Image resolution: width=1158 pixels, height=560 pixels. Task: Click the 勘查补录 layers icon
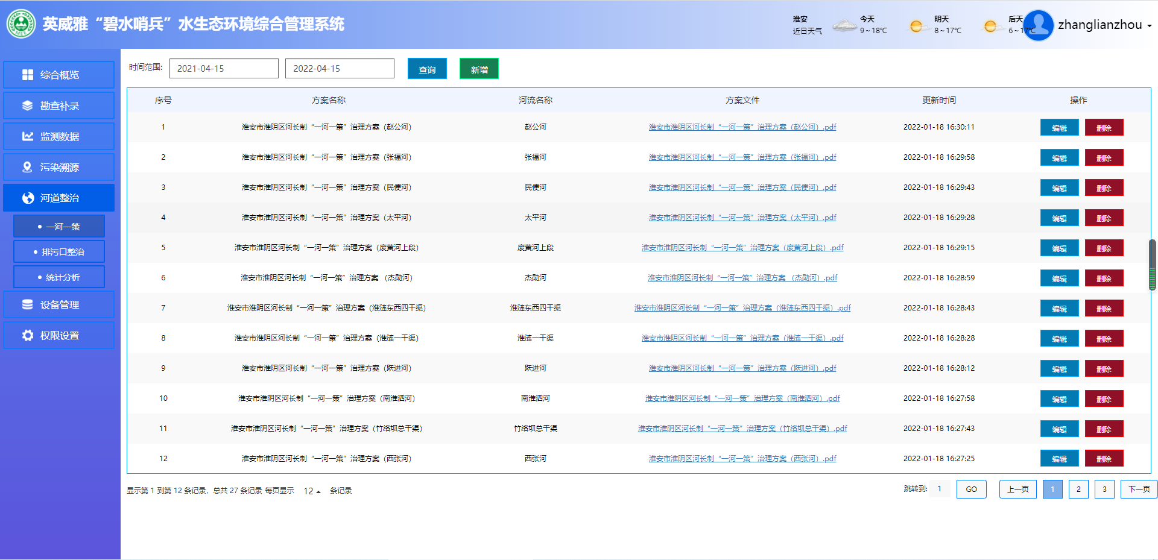[28, 105]
